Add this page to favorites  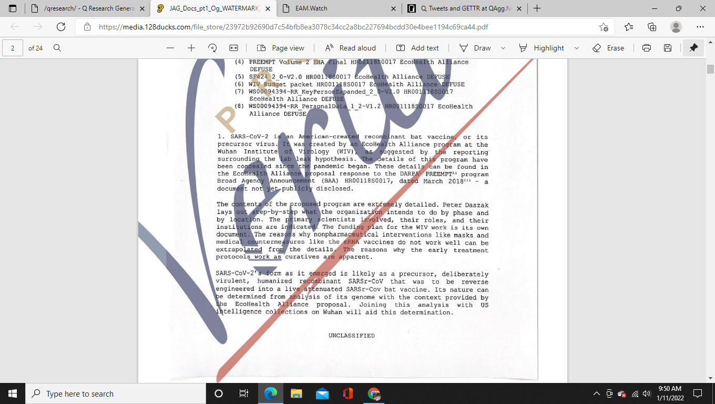click(x=604, y=27)
